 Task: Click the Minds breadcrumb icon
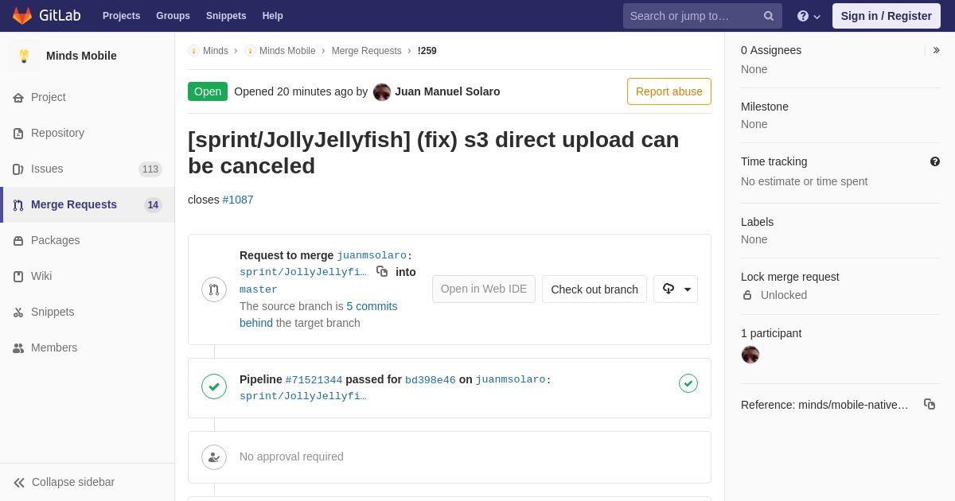193,51
